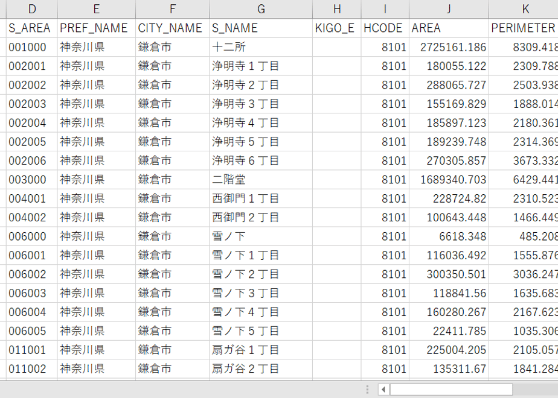Click the AREA header cell
558x398 pixels.
[x=449, y=28]
